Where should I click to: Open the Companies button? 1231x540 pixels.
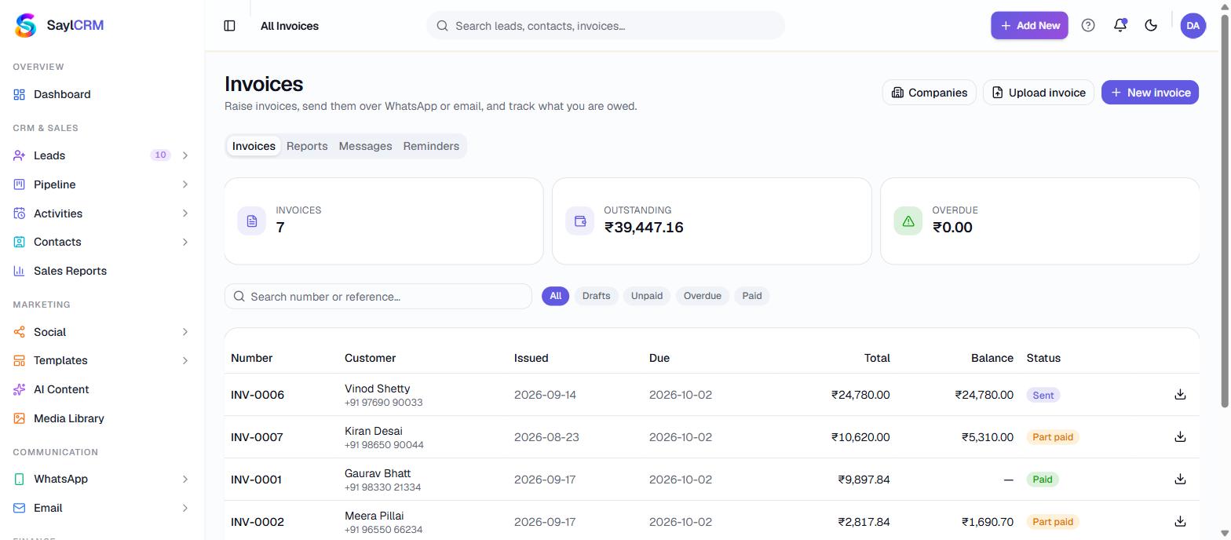(x=929, y=93)
